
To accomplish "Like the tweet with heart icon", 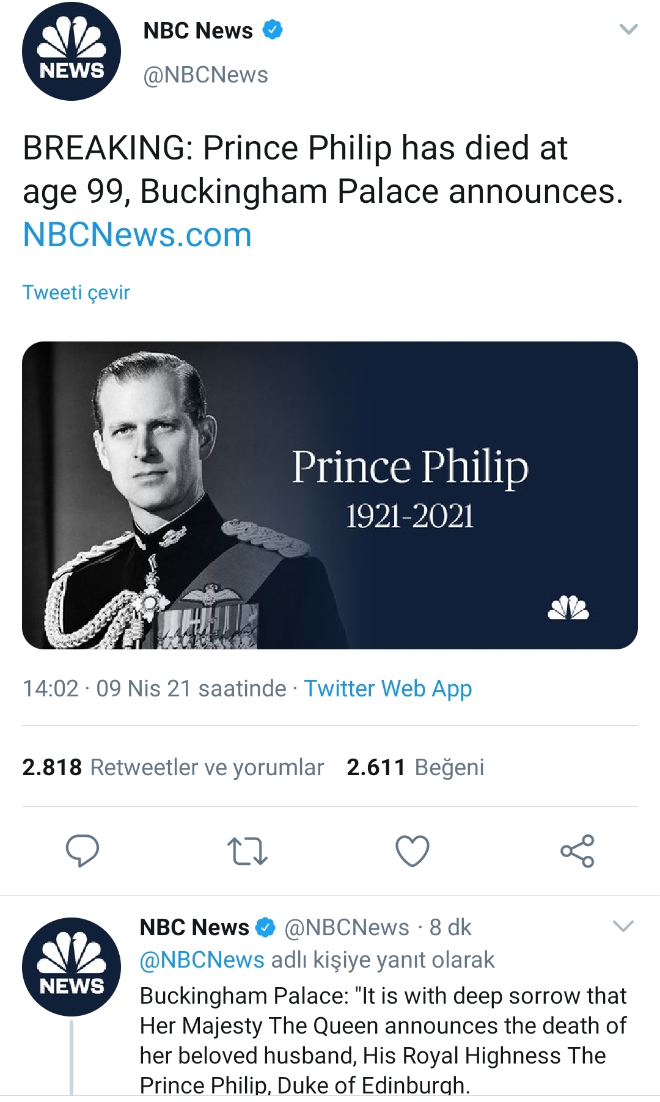I will 413,851.
